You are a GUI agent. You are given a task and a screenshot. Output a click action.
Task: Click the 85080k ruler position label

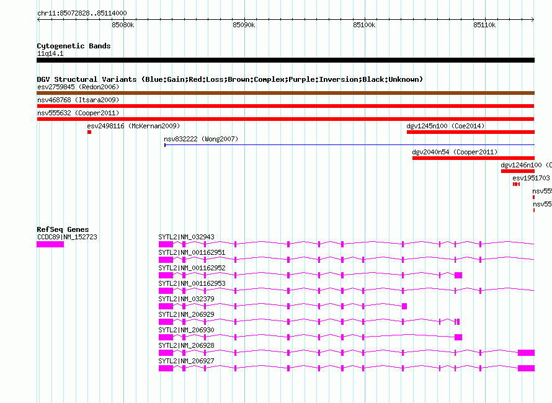(x=123, y=25)
